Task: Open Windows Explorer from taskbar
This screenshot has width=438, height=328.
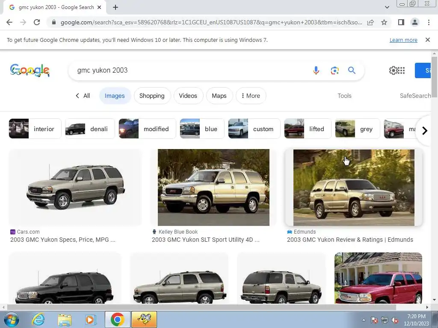Action: (x=65, y=319)
